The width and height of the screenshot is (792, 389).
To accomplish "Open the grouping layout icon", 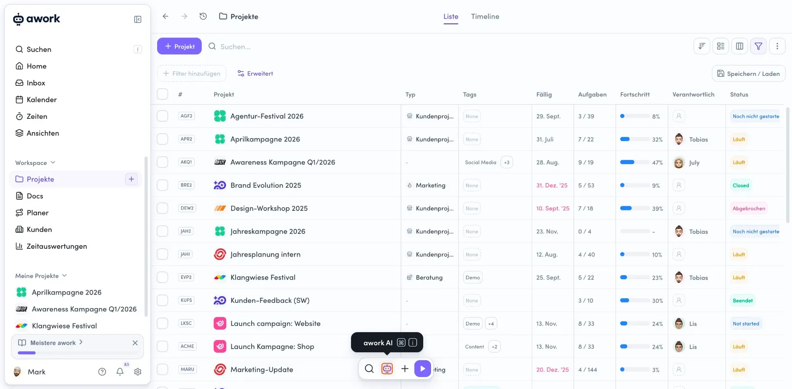I will pyautogui.click(x=721, y=46).
